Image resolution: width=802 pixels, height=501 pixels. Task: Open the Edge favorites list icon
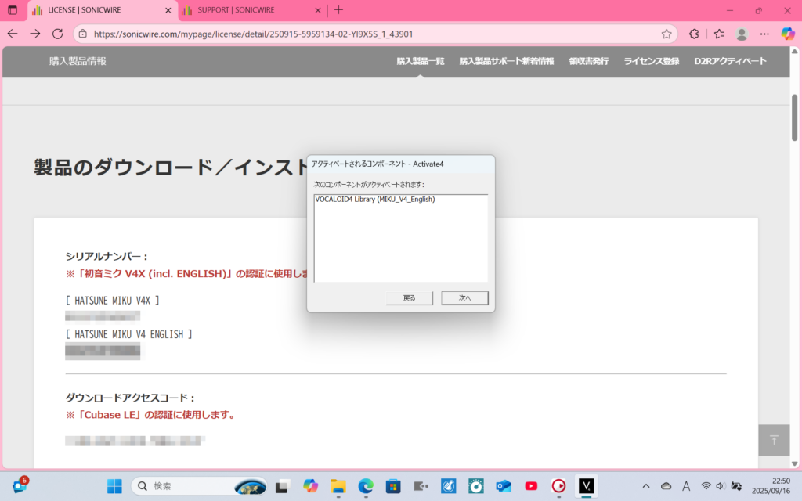pos(719,34)
